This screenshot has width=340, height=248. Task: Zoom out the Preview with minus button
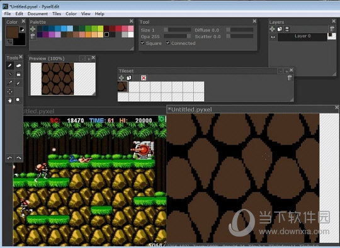(82, 59)
